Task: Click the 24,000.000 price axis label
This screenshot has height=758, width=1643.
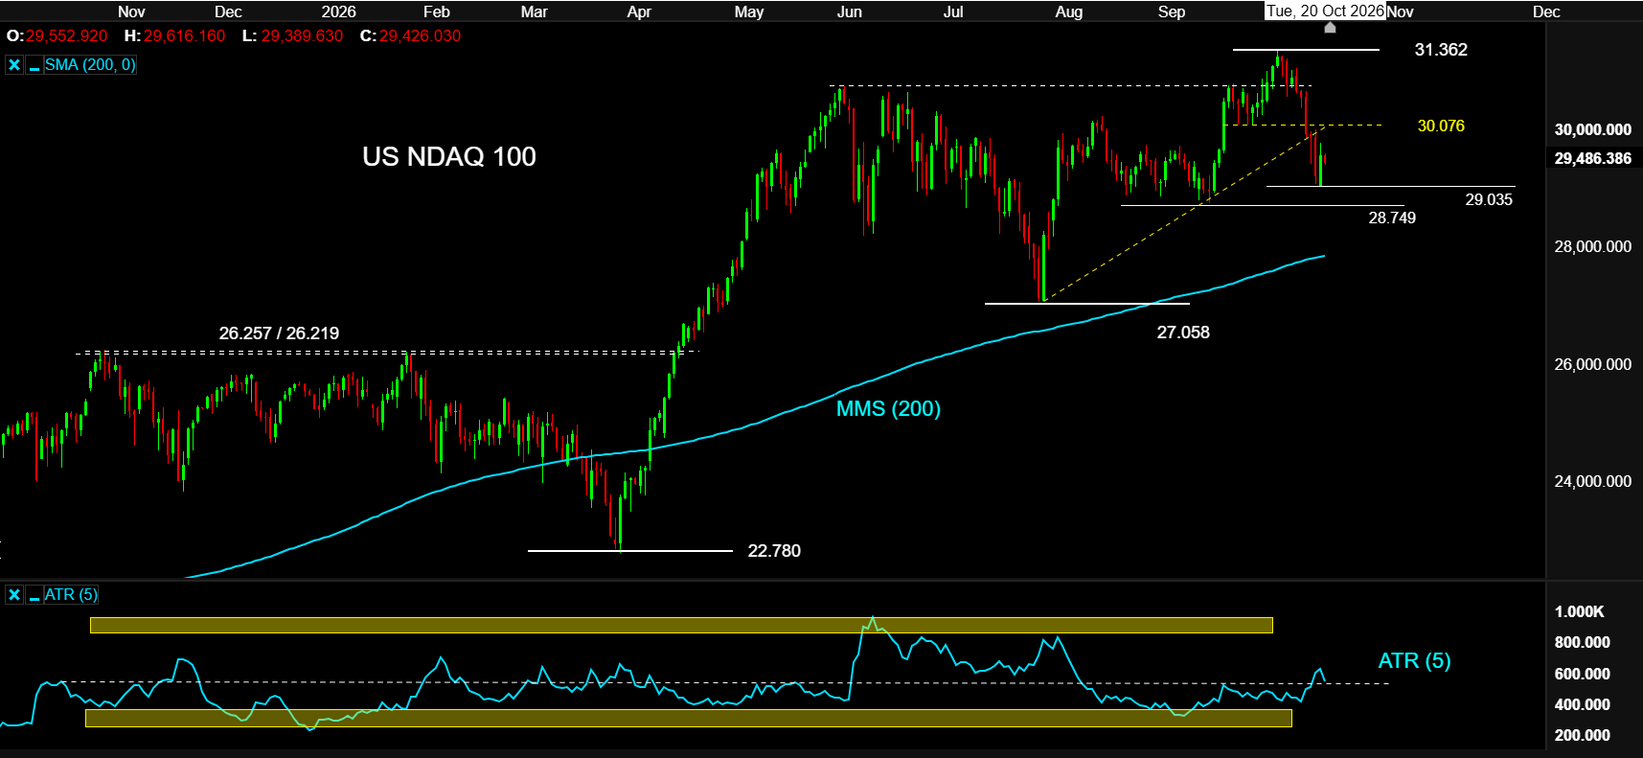Action: tap(1592, 482)
